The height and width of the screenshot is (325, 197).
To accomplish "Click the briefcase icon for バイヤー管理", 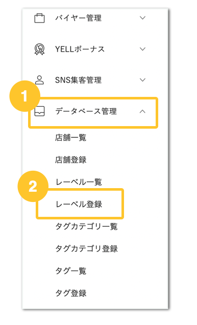I will [x=39, y=18].
